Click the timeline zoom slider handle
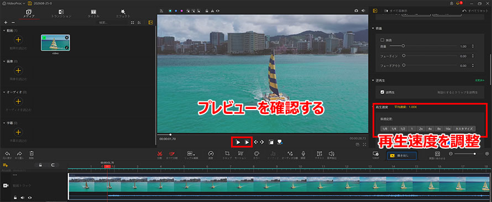Image resolution: width=492 pixels, height=202 pixels. [475, 154]
